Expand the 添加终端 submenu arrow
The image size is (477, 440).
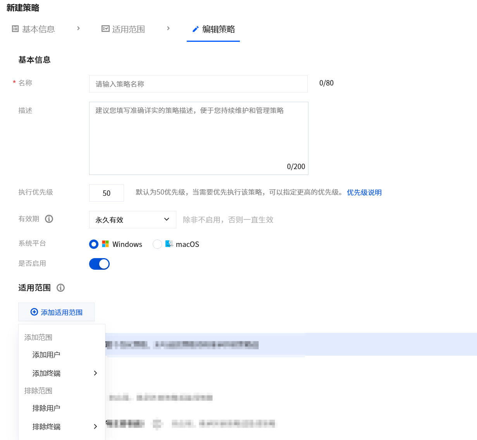click(95, 373)
